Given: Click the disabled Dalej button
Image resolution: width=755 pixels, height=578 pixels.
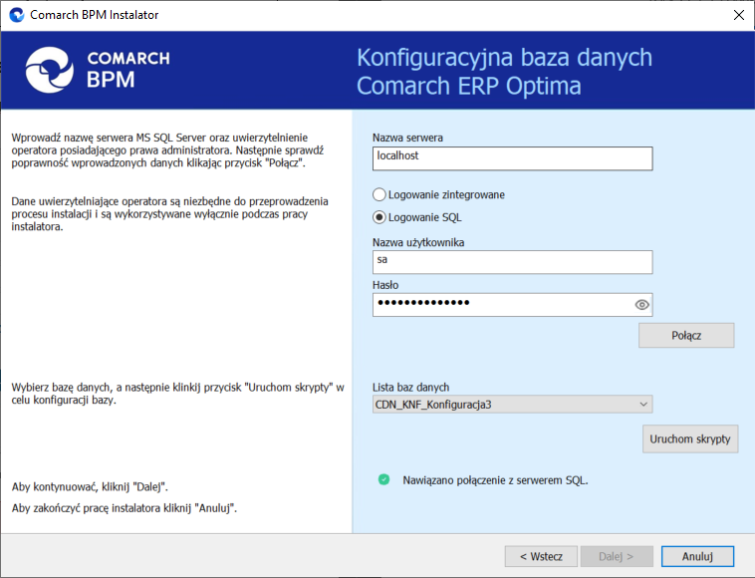Looking at the screenshot, I should (617, 556).
